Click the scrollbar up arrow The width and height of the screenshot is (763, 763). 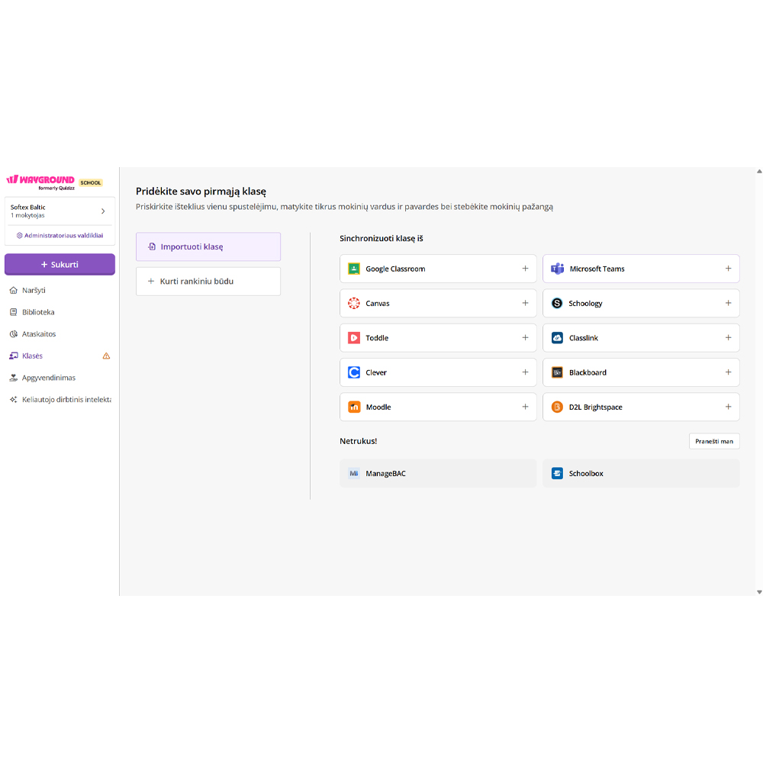click(x=759, y=171)
